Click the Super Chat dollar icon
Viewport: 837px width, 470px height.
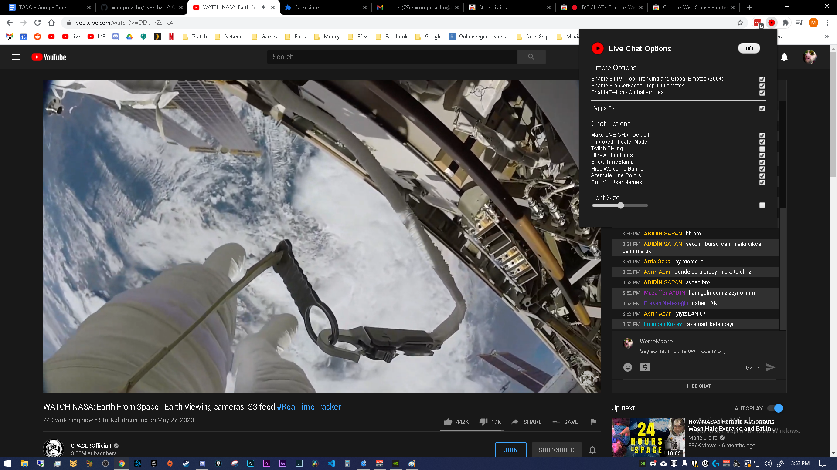(x=645, y=367)
